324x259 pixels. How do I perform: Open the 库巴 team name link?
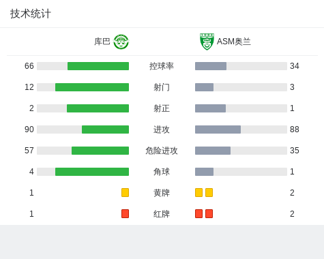pyautogui.click(x=102, y=42)
